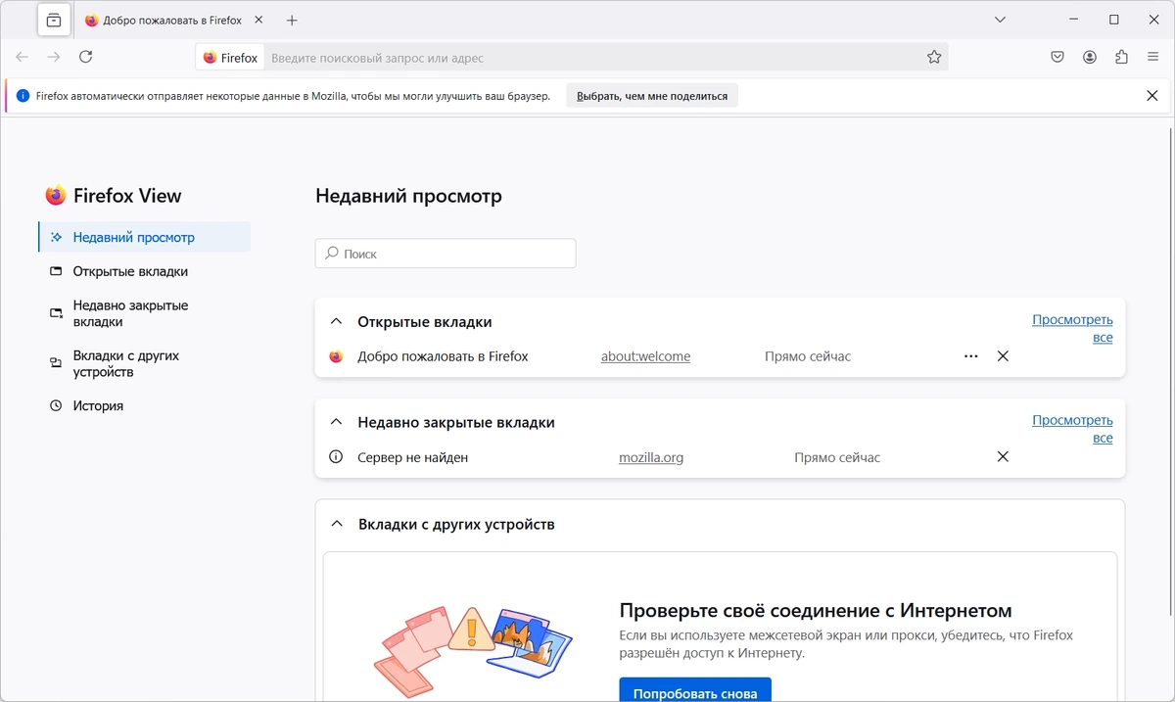Collapse the Вкладки с других устройств section
This screenshot has height=702, width=1175.
(336, 524)
